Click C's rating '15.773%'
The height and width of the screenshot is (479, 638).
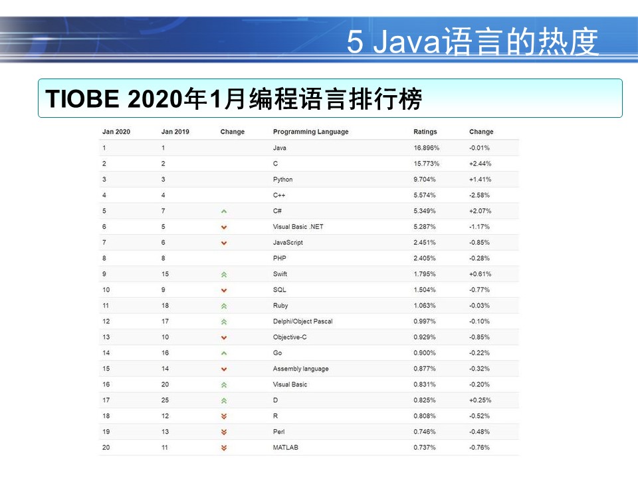(x=427, y=164)
